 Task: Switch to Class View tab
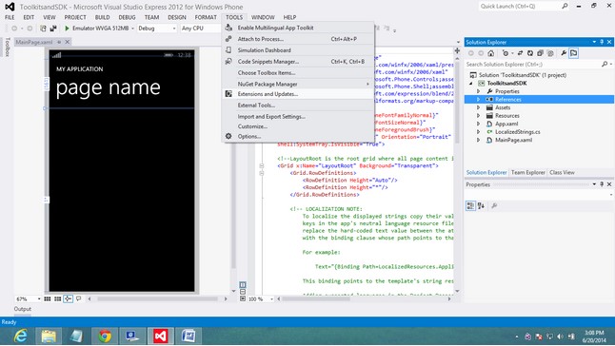[x=562, y=172]
